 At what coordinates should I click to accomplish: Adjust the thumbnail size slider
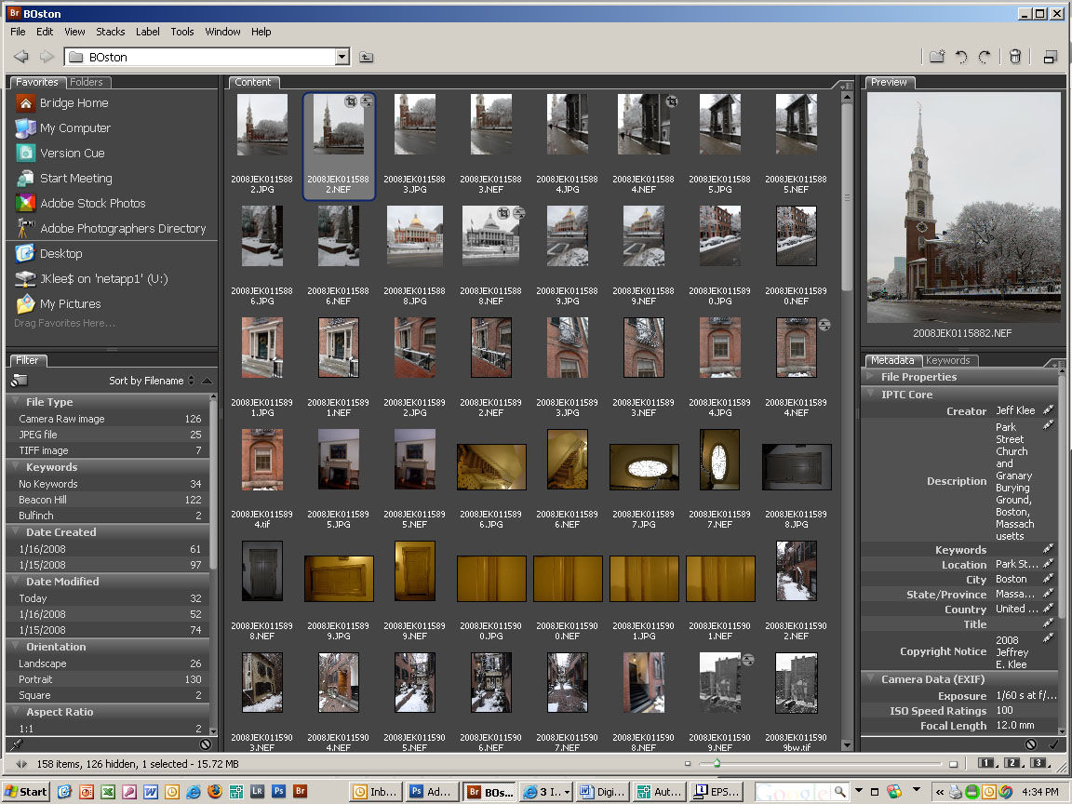pyautogui.click(x=716, y=764)
